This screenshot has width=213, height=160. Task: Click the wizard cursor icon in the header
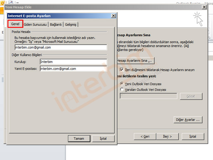(198, 19)
